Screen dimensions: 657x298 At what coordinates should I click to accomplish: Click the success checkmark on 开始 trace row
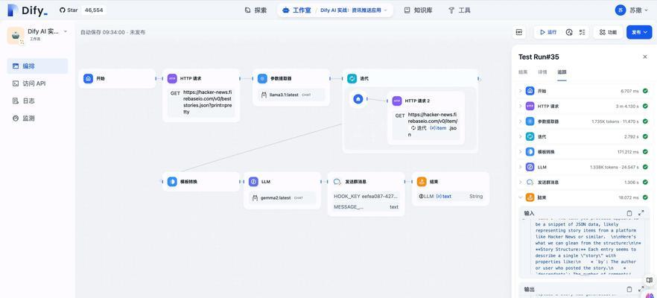[x=645, y=91]
